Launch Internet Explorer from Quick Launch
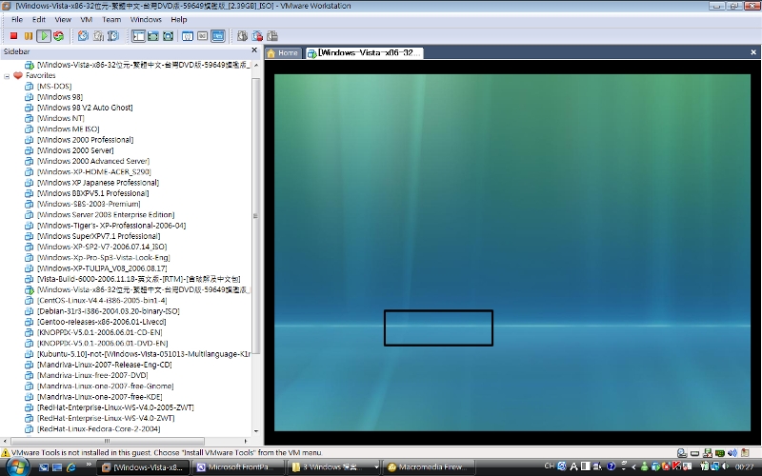Image resolution: width=762 pixels, height=476 pixels. [x=70, y=467]
